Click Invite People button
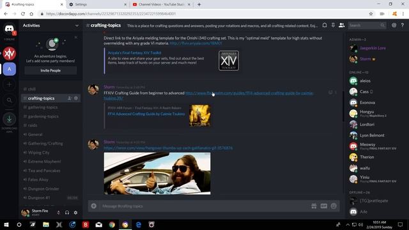Screen dimensions: 409x230 pyautogui.click(x=50, y=70)
